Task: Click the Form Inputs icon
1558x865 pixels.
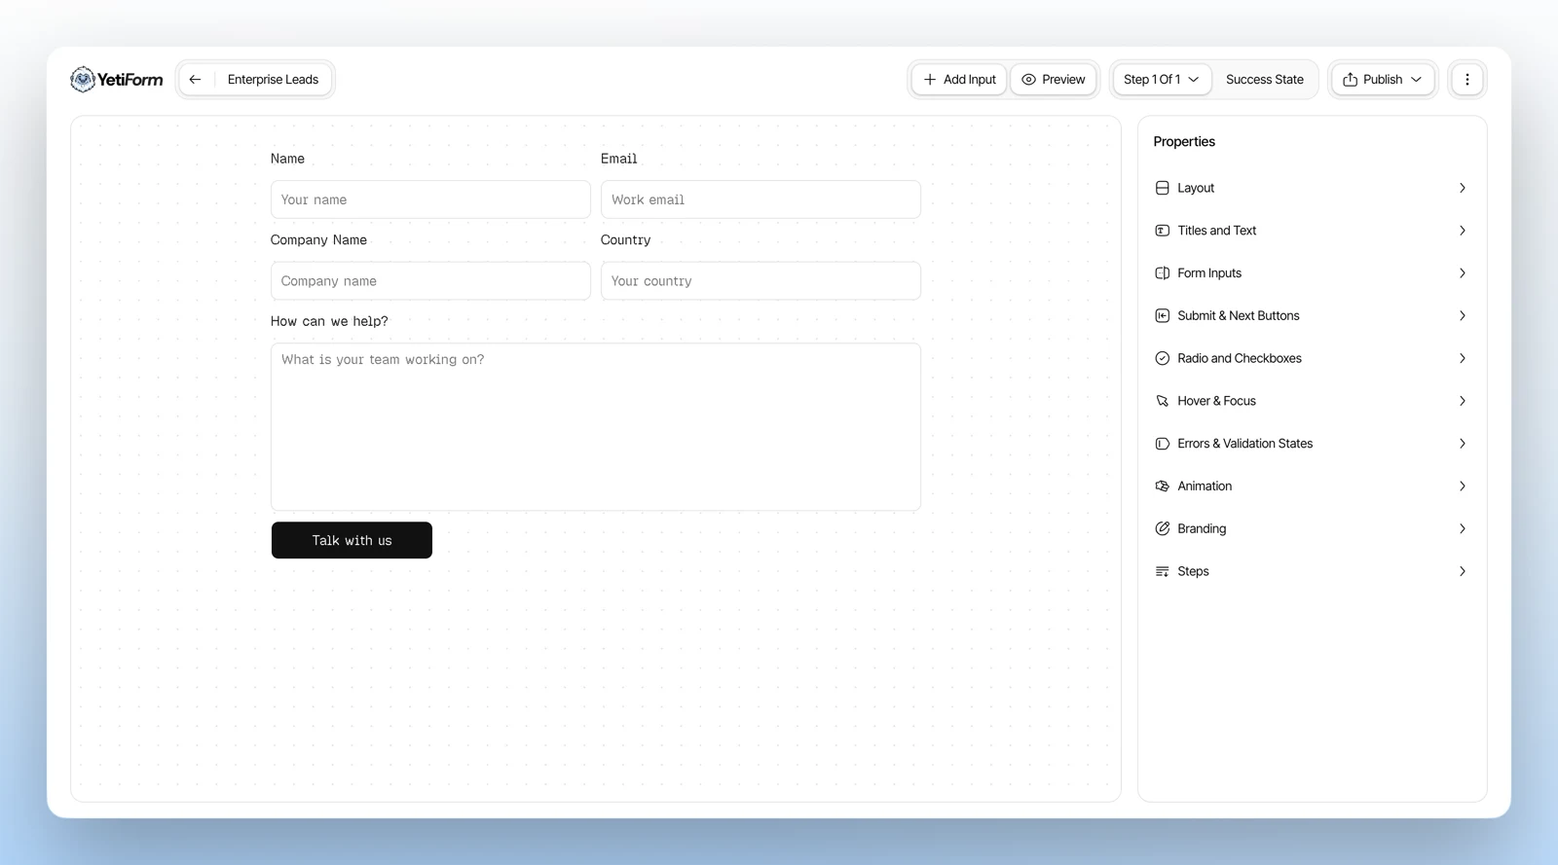Action: (x=1162, y=273)
